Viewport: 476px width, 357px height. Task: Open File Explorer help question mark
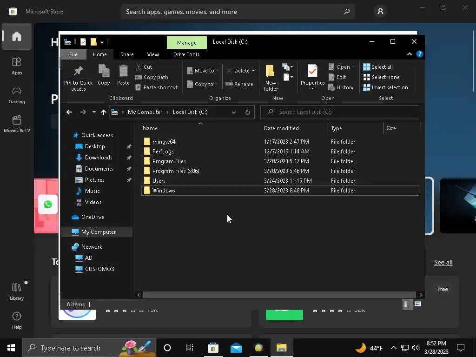[420, 54]
